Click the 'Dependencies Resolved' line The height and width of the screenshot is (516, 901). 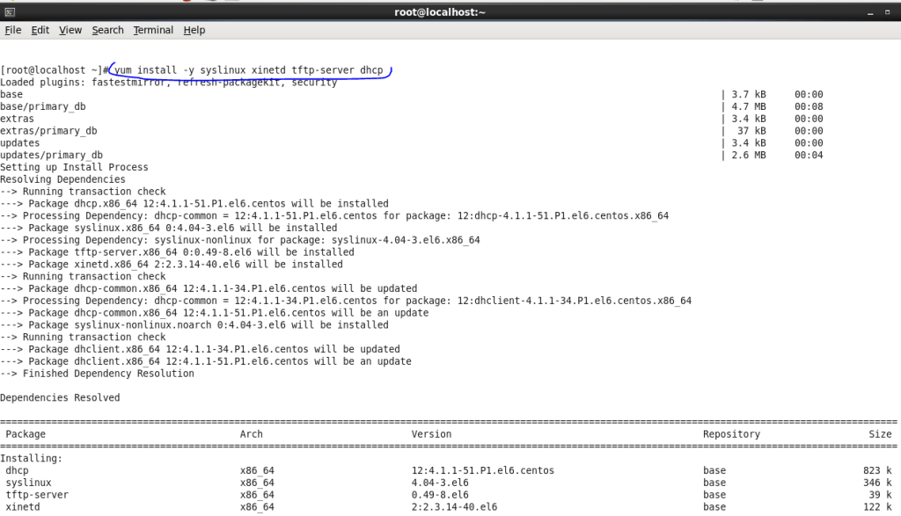(60, 397)
